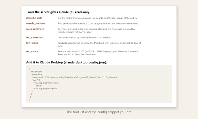Click the shop.db path line
Image resolution: width=198 pixels, height=119 pixels.
point(45,88)
